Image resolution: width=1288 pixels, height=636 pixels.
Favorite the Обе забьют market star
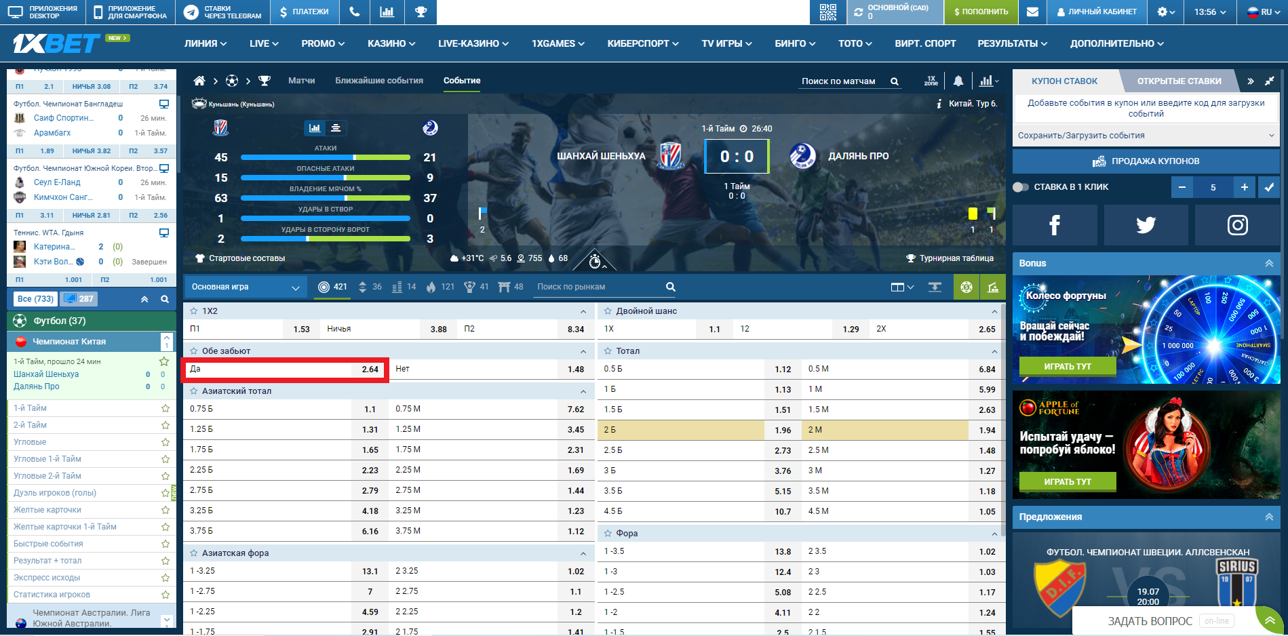[x=194, y=351]
